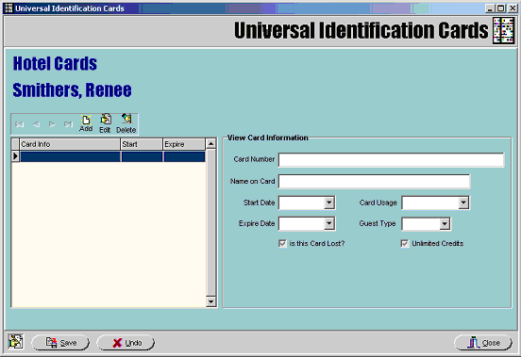Toggle the Is this Card Lost checkbox
The image size is (521, 357).
[x=282, y=244]
